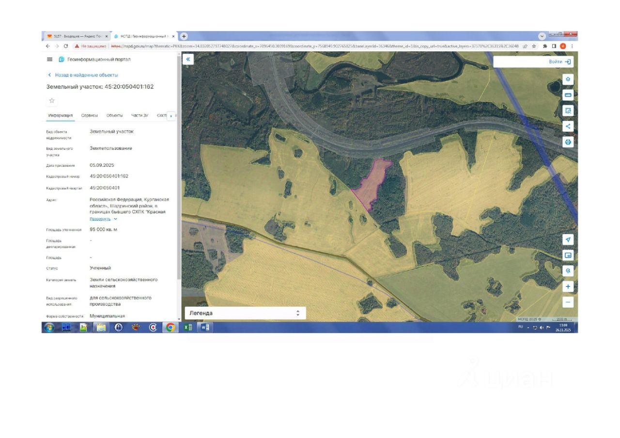Close the НСПД browser tab
The width and height of the screenshot is (620, 438).
173,36
